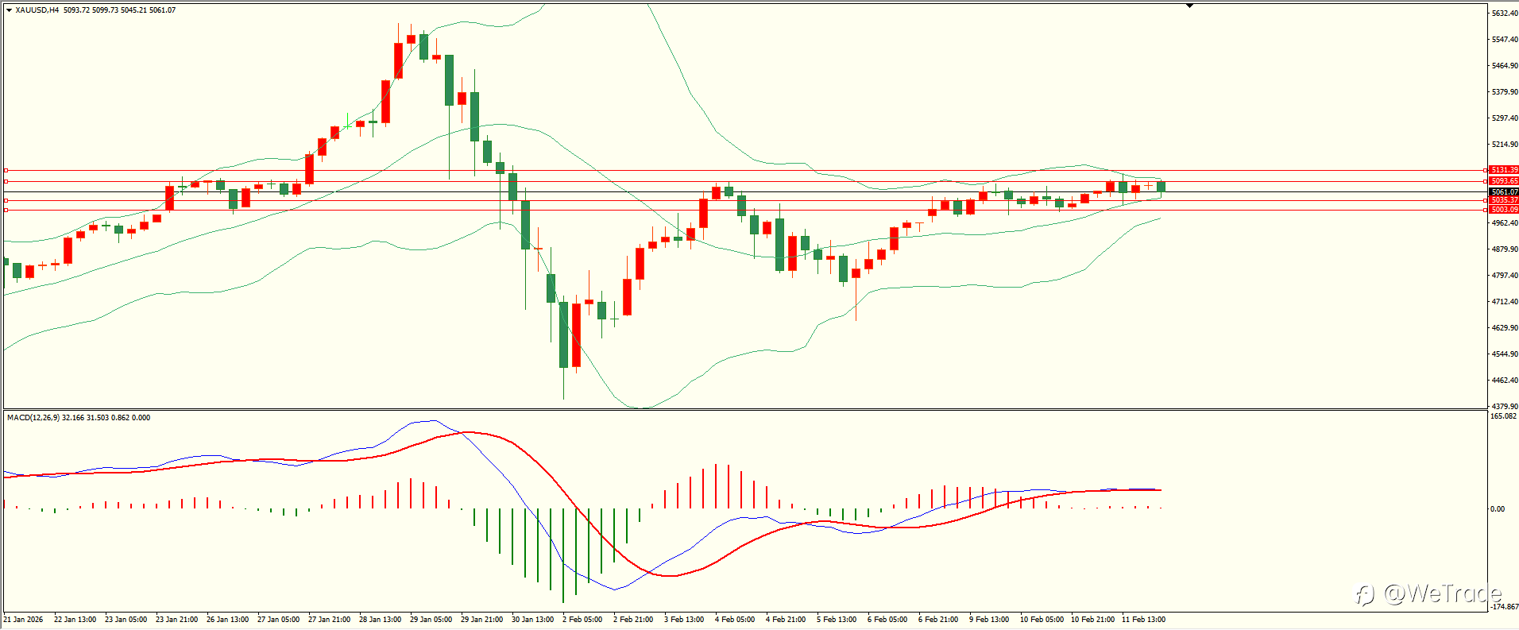
Task: Click the red 5093.65 price label
Action: [1504, 181]
